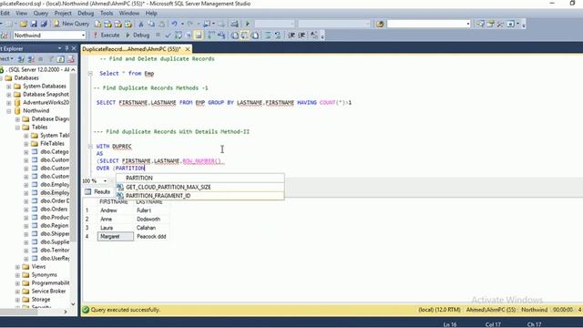Choose PARTITION from the autocomplete list

click(200, 178)
